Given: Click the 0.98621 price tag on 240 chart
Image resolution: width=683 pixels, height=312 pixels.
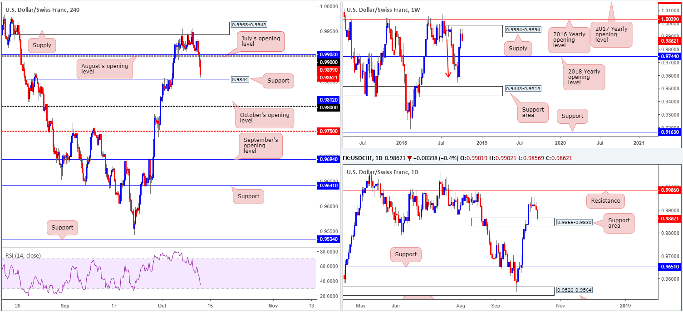Looking at the screenshot, I should [x=328, y=77].
